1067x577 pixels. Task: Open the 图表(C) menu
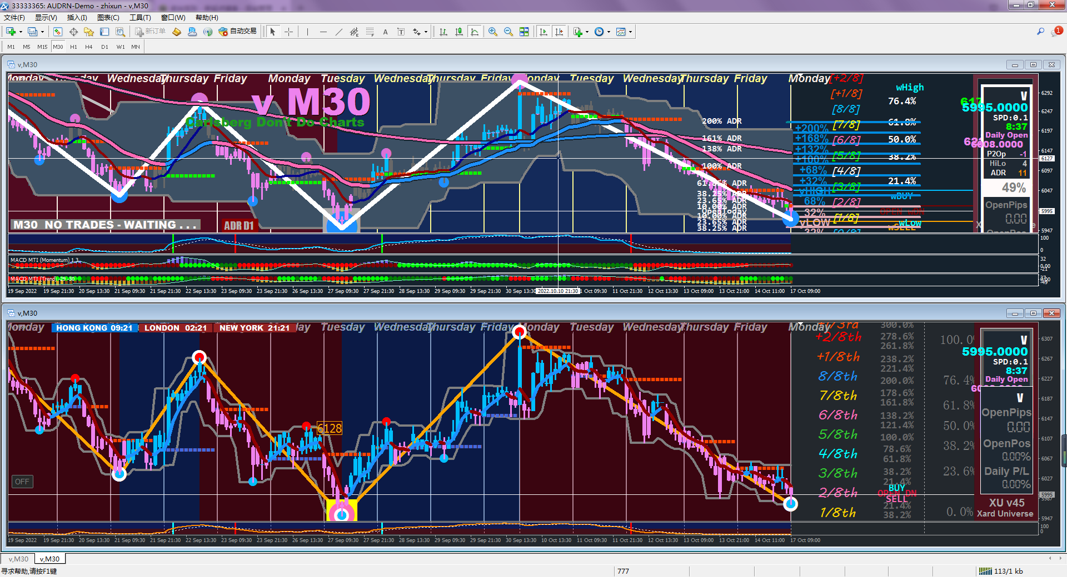(x=108, y=18)
